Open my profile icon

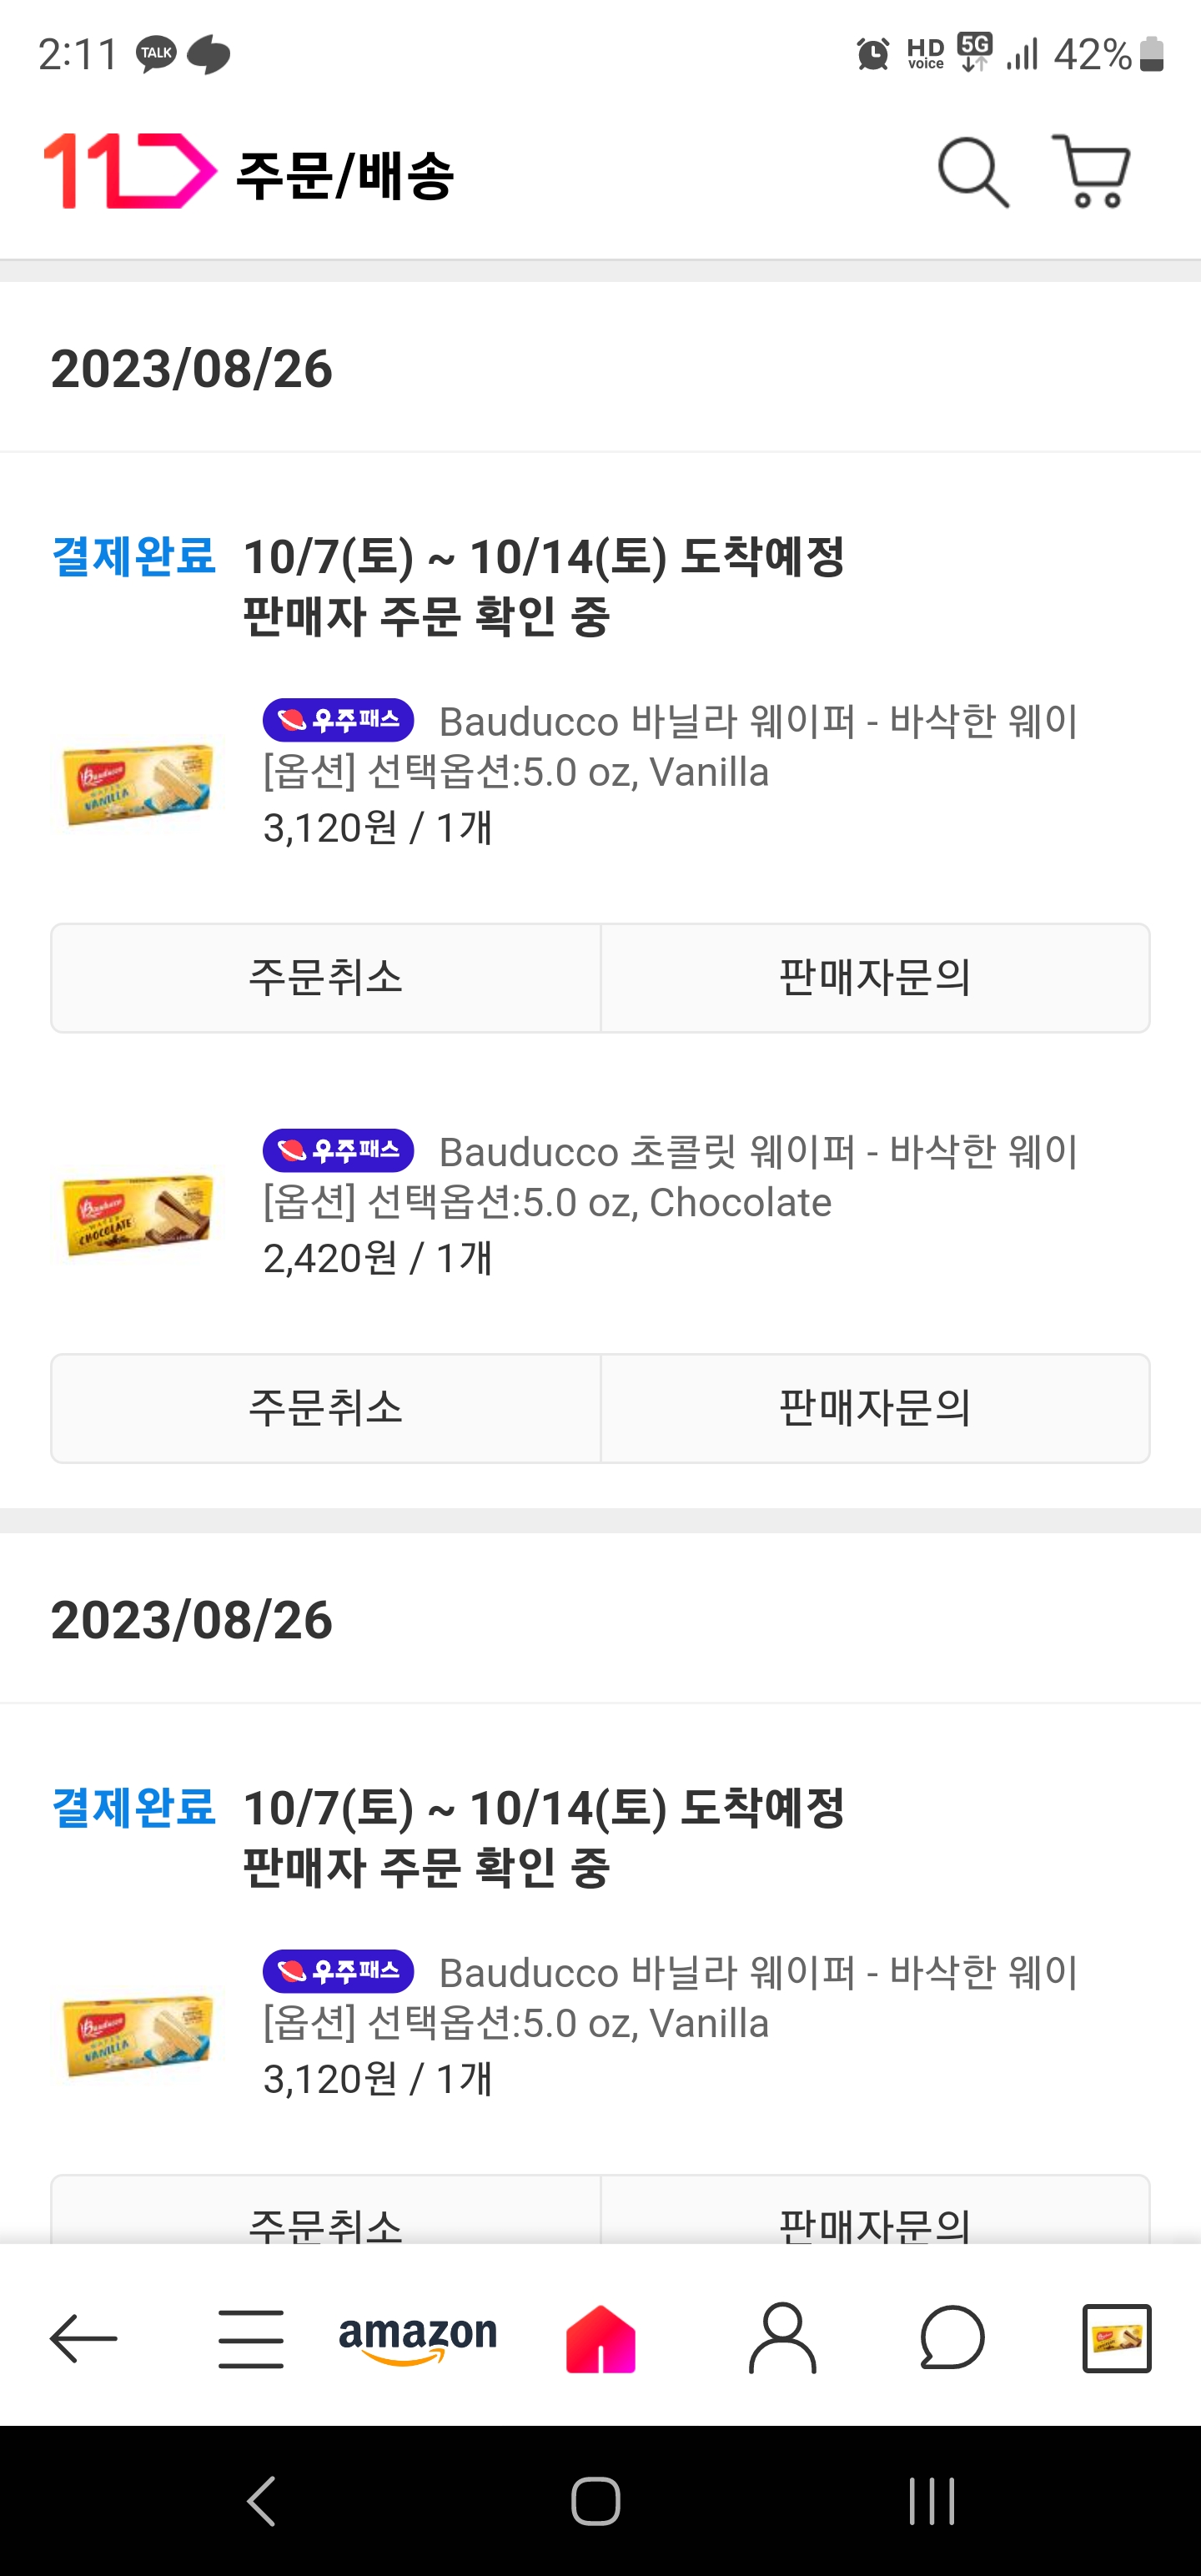[783, 2338]
